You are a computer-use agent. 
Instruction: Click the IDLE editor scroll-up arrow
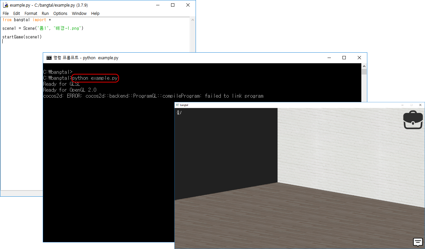click(193, 20)
